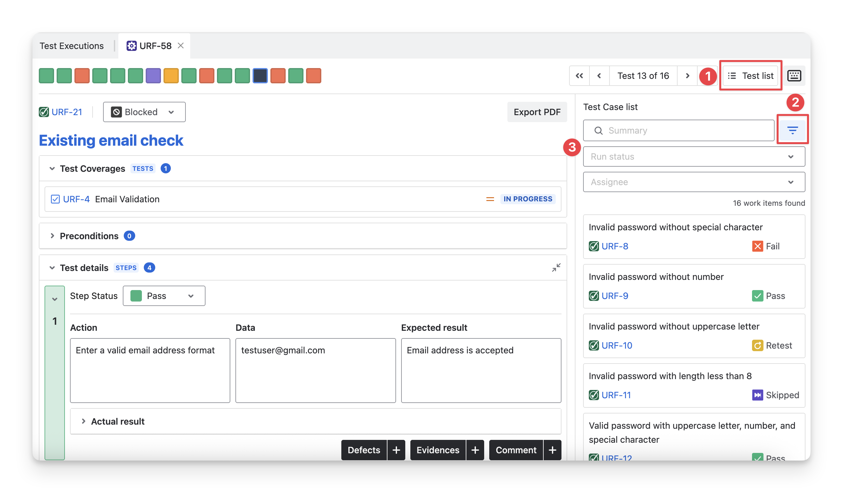This screenshot has width=843, height=493.
Task: Jump to first test with double-arrow icon
Action: (x=579, y=76)
